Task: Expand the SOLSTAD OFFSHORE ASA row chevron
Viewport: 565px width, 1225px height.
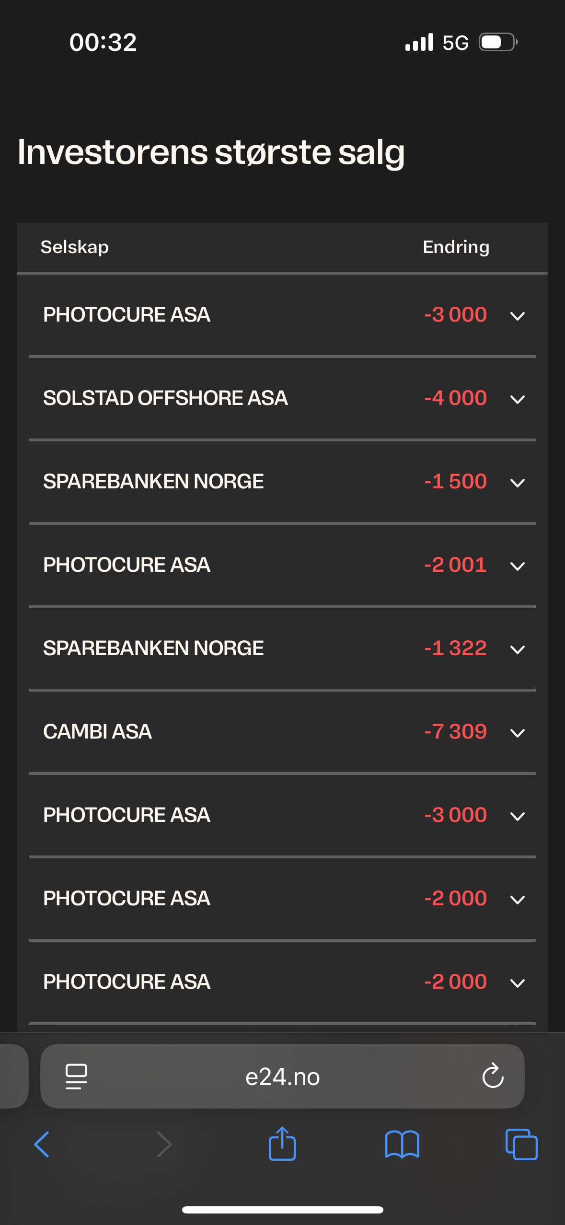Action: [518, 399]
